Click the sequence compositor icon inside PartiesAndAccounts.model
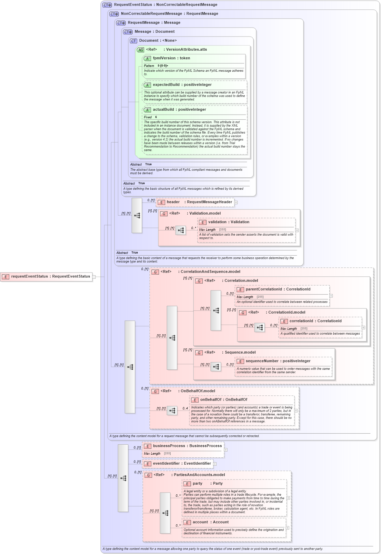381x554 pixels. click(165, 513)
